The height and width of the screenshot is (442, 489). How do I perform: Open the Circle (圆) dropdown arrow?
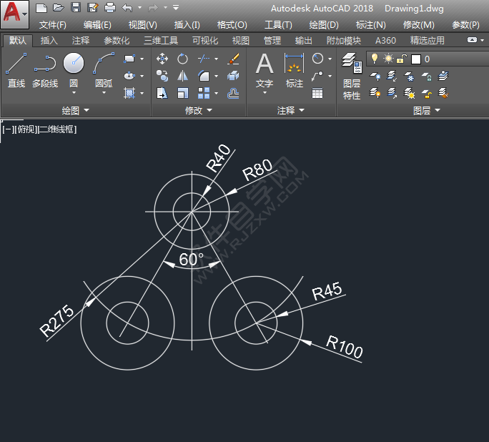tap(74, 93)
